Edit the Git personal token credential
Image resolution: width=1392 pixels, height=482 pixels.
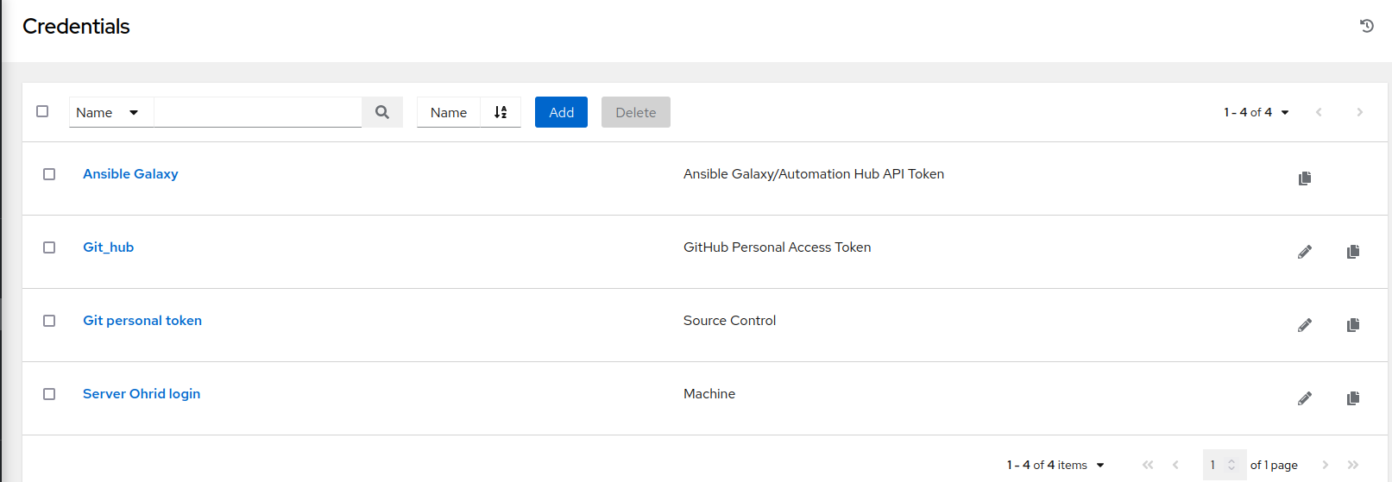(x=1305, y=325)
